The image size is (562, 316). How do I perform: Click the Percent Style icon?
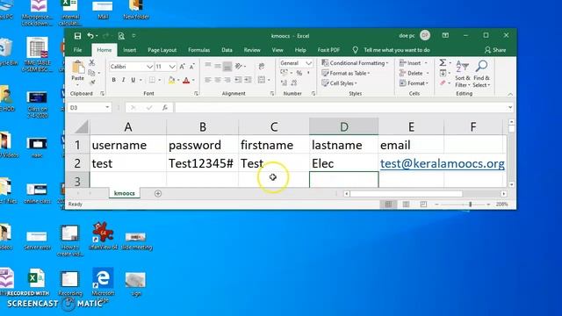299,73
